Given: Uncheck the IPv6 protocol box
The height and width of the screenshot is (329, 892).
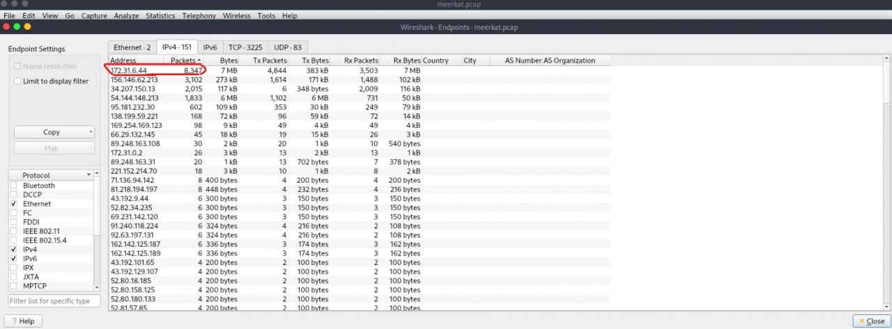Looking at the screenshot, I should point(13,258).
